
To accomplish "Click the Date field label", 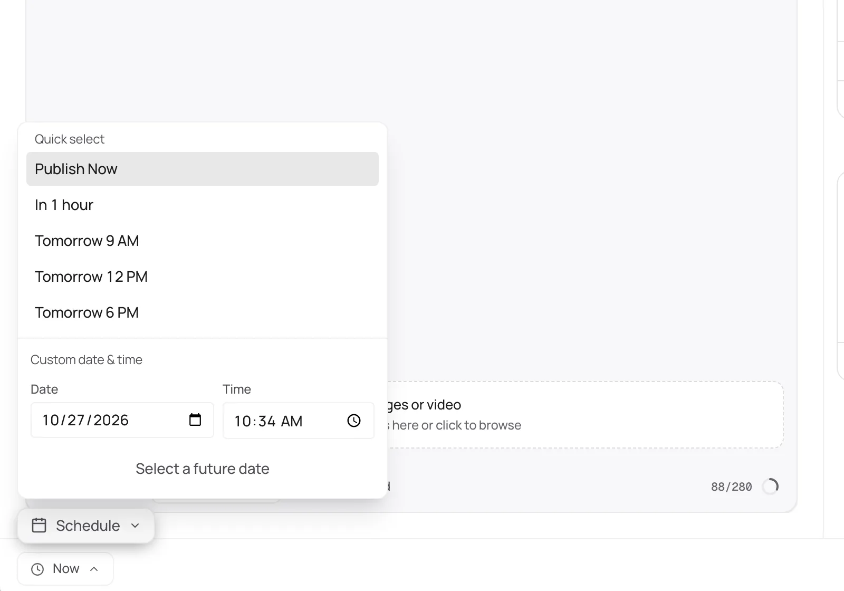I will pyautogui.click(x=44, y=389).
